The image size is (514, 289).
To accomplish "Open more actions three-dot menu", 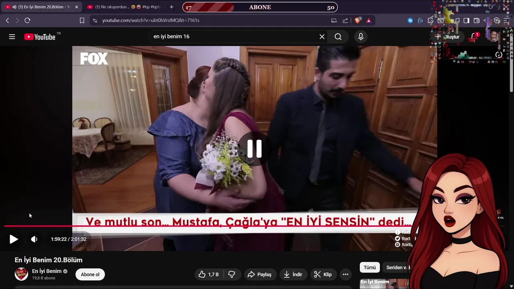I will tap(345, 275).
